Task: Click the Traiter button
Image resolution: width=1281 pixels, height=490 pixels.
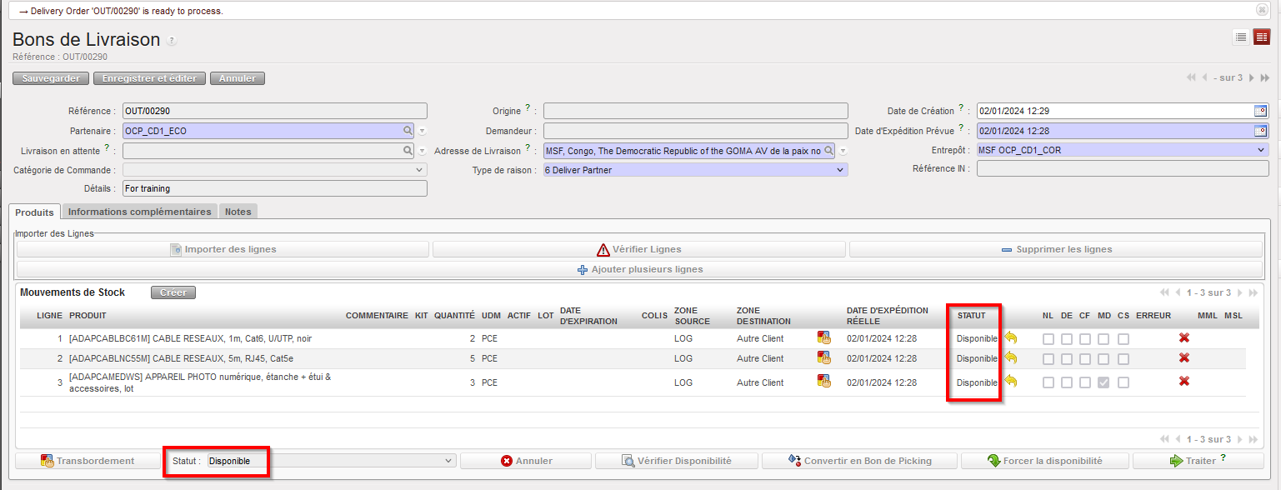Action: 1198,461
